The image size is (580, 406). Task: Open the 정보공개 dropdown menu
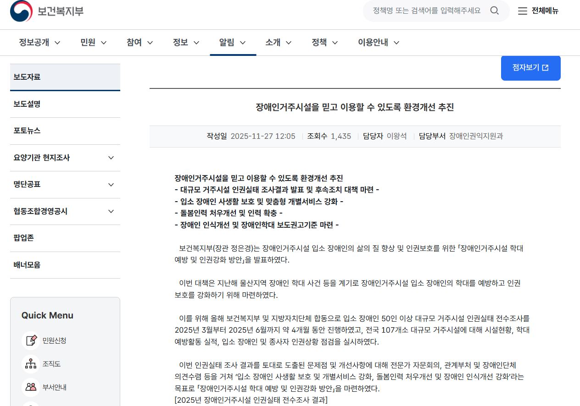[x=39, y=43]
